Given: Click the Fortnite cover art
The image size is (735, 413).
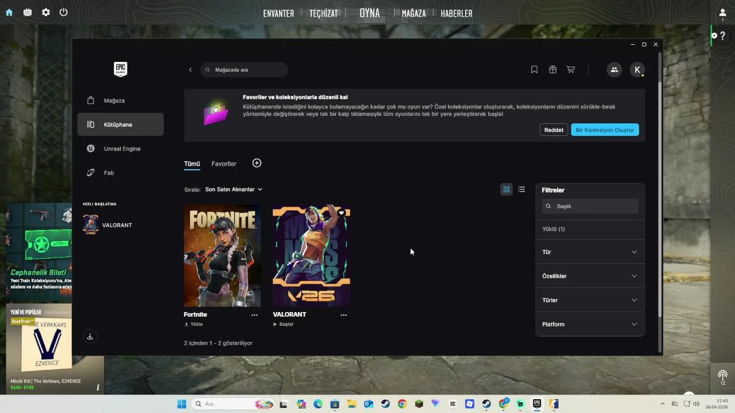Looking at the screenshot, I should click(222, 256).
